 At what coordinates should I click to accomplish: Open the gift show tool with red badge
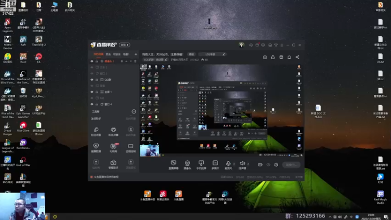point(113,148)
